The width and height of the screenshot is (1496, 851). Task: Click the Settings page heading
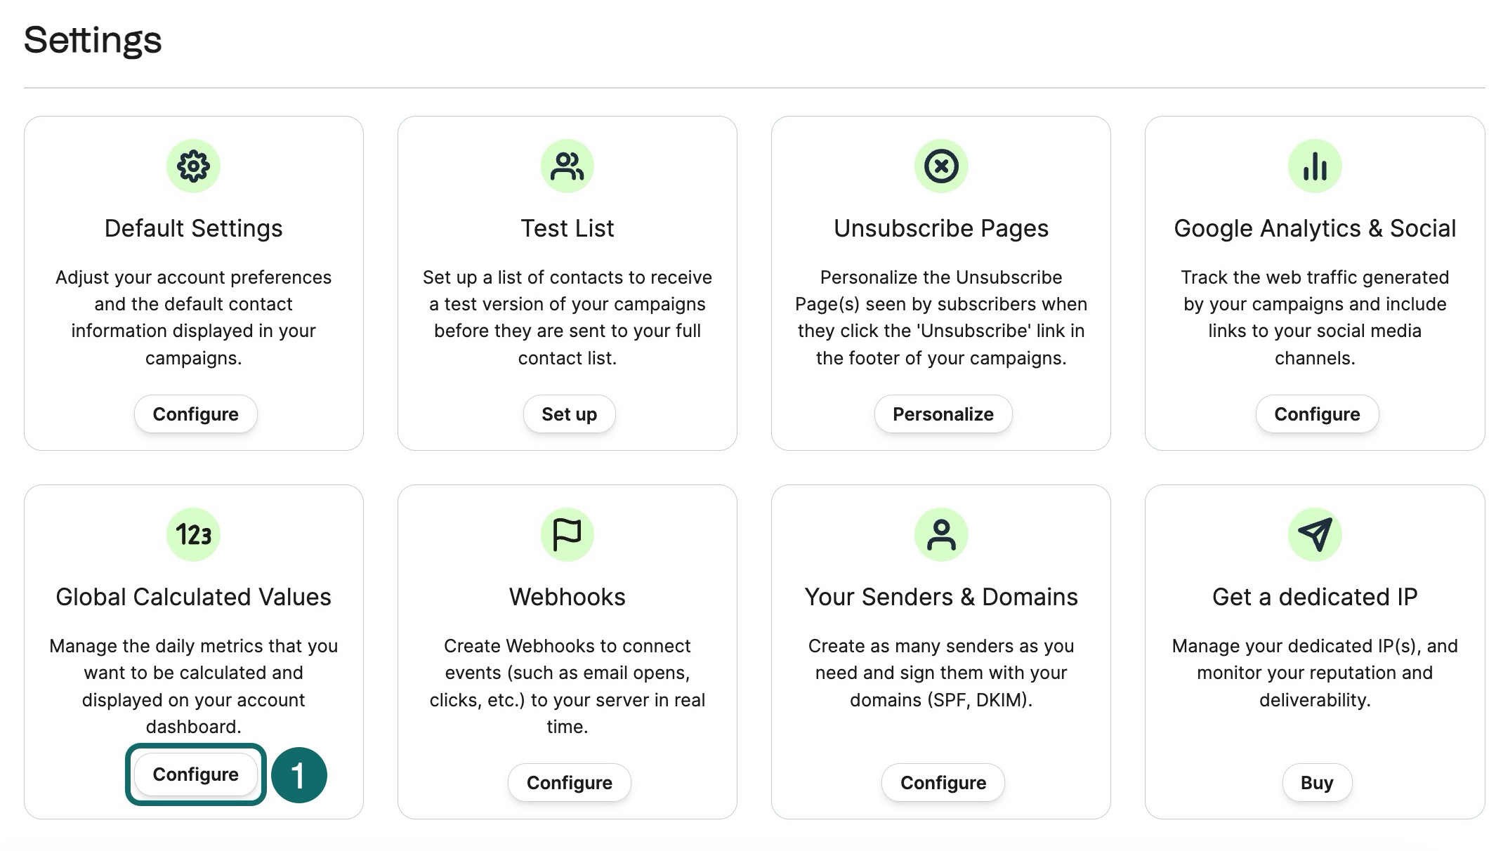(x=93, y=40)
